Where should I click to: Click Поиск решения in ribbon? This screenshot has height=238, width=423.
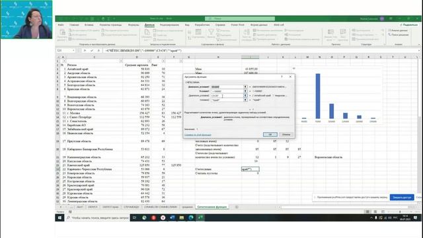pos(399,35)
